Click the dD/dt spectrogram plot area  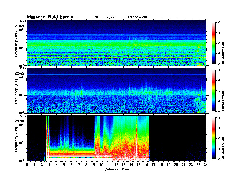tap(116, 91)
